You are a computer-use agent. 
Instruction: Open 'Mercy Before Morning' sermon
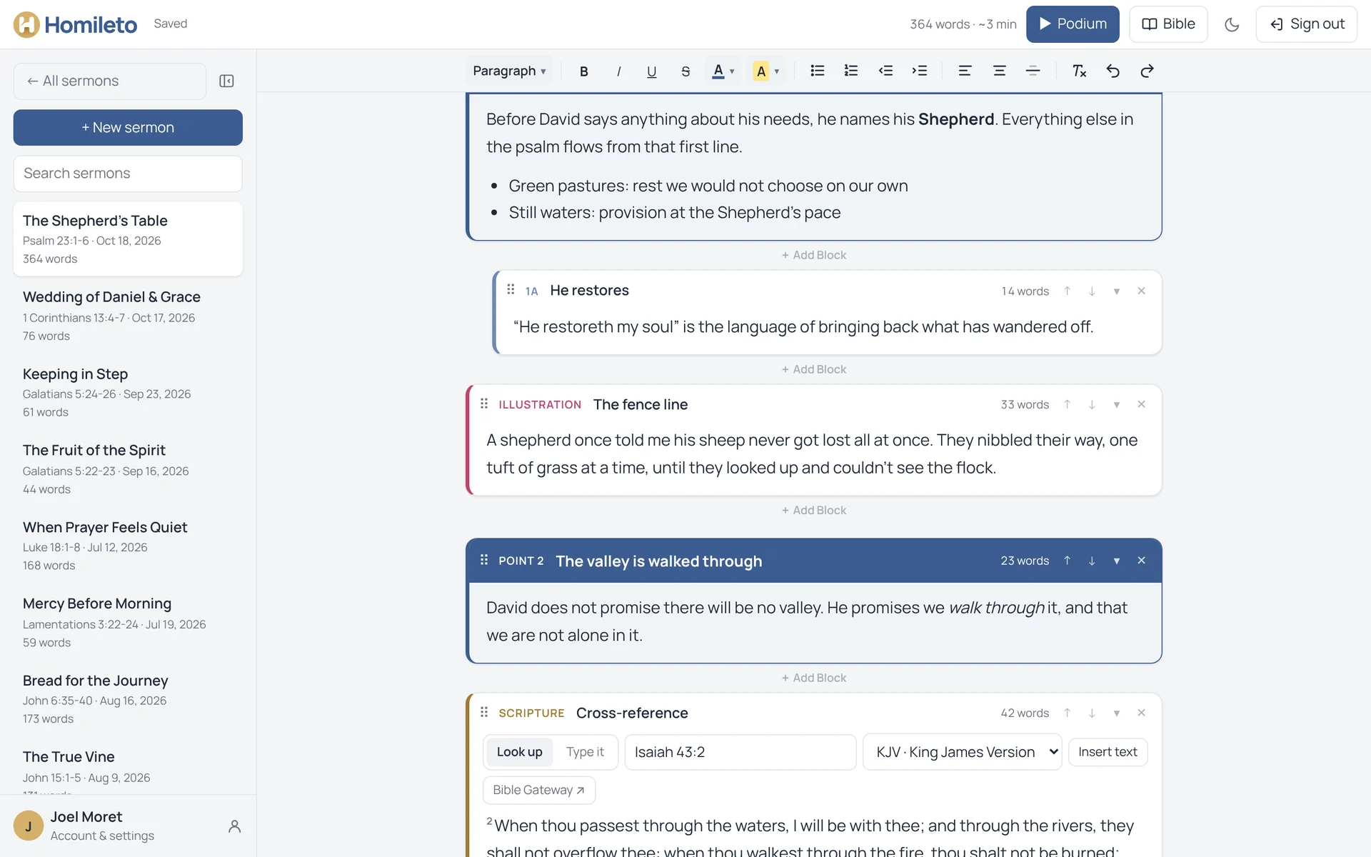(x=128, y=622)
